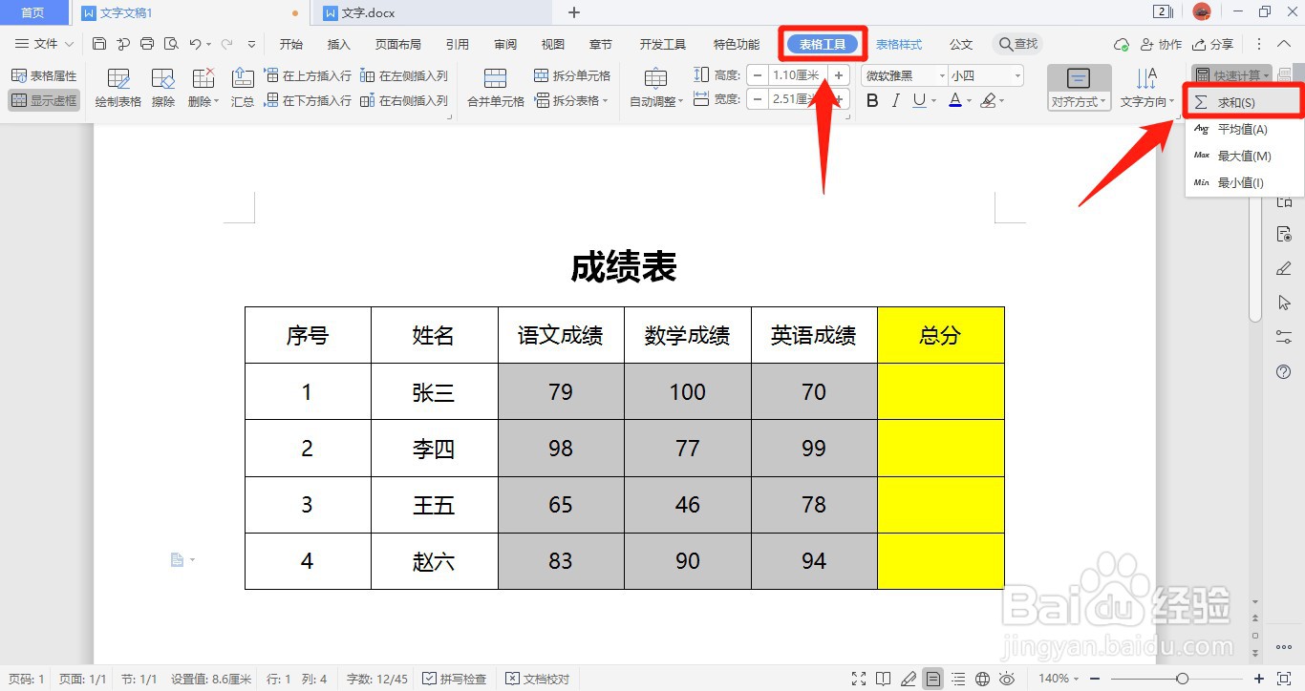Switch to the 表格样式 ribbon tab
The image size is (1305, 691).
click(x=898, y=43)
